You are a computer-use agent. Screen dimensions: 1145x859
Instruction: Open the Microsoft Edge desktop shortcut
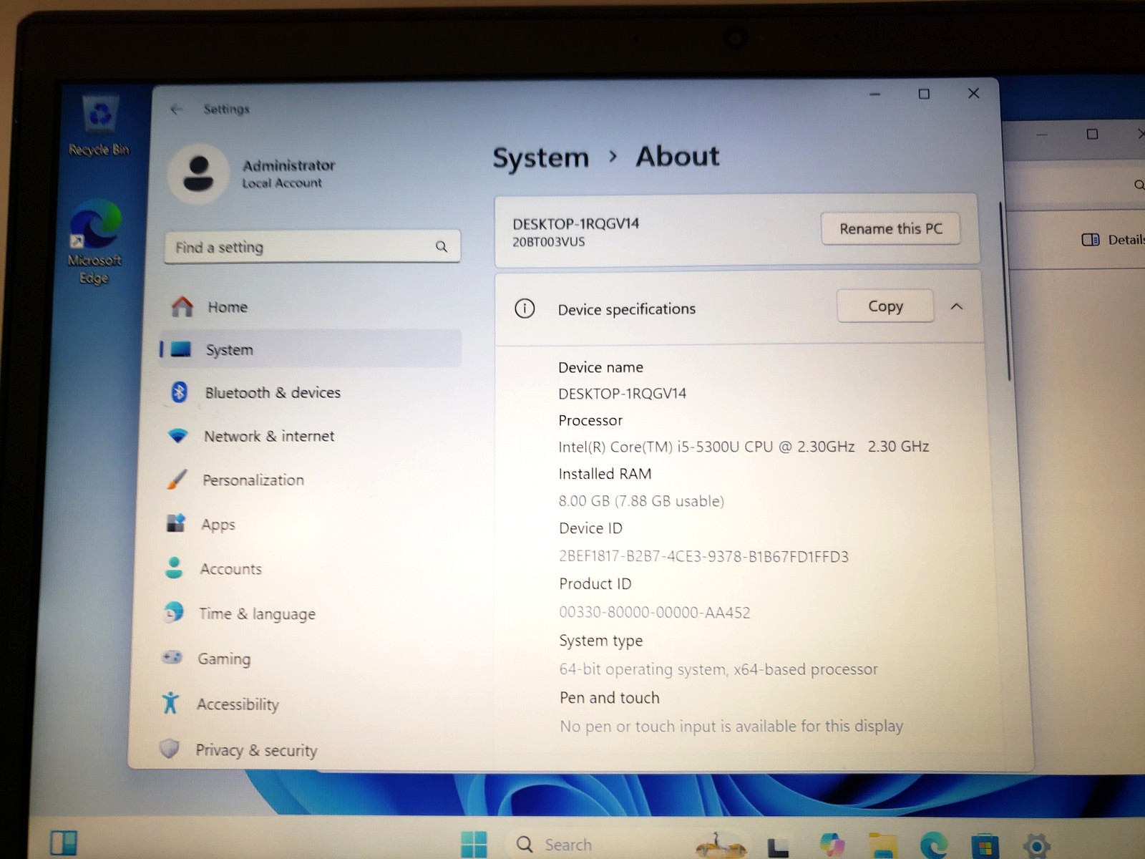(95, 242)
